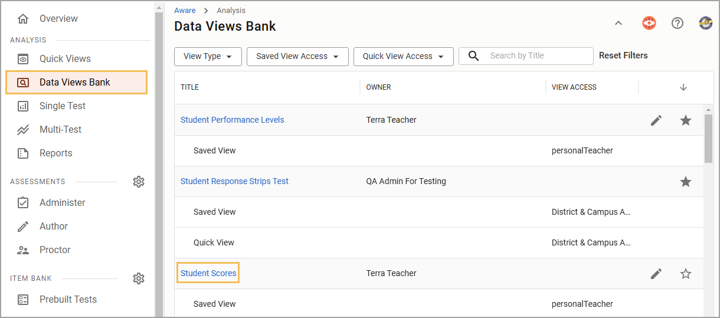Screen dimensions: 720x318
Task: Sort by the TITLE column header
Action: pyautogui.click(x=189, y=87)
